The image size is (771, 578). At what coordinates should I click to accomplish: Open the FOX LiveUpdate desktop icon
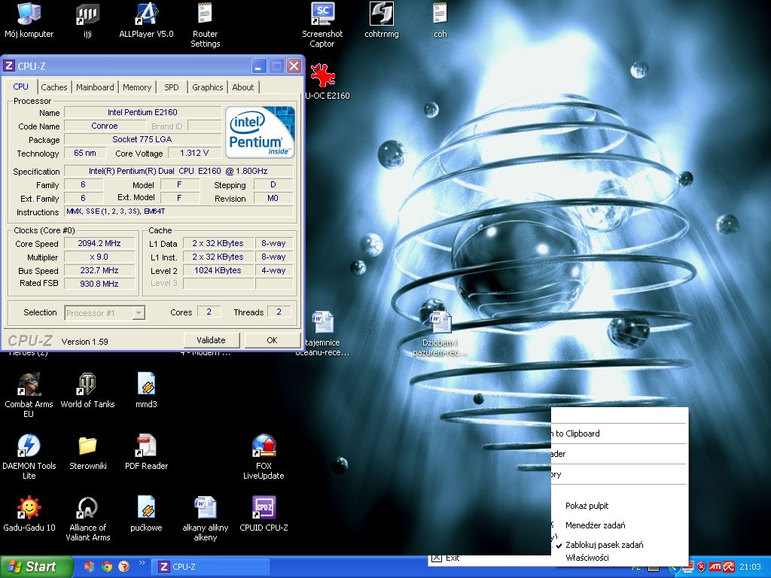tap(264, 446)
